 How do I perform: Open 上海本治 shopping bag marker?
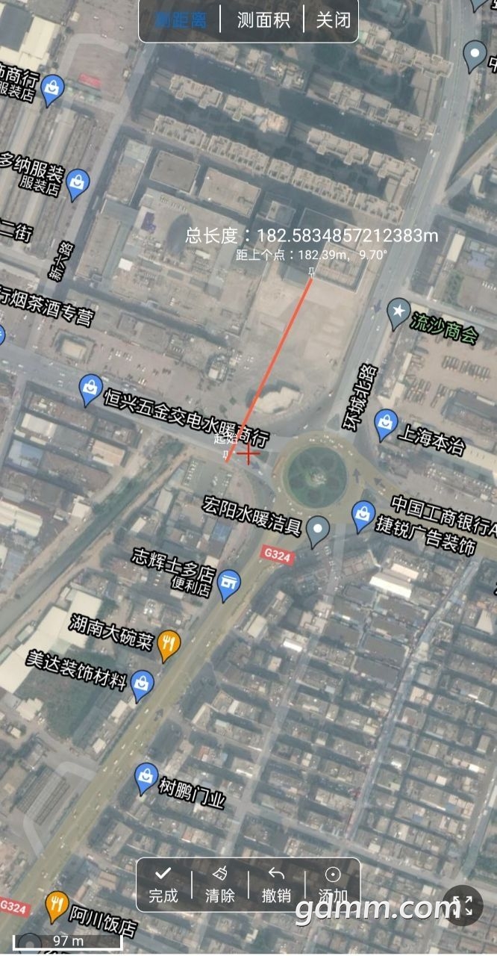click(384, 424)
